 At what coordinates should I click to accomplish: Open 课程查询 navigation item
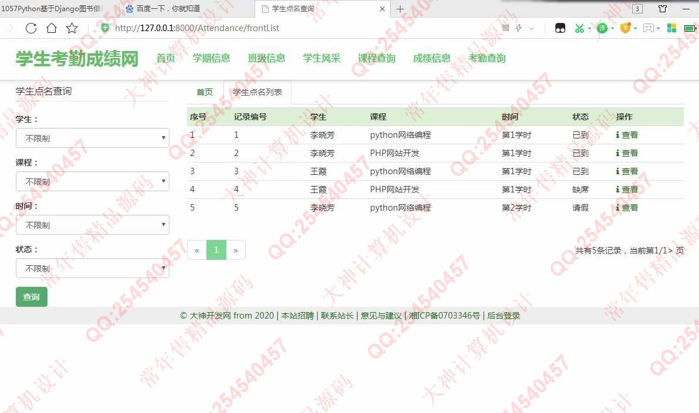[x=376, y=59]
